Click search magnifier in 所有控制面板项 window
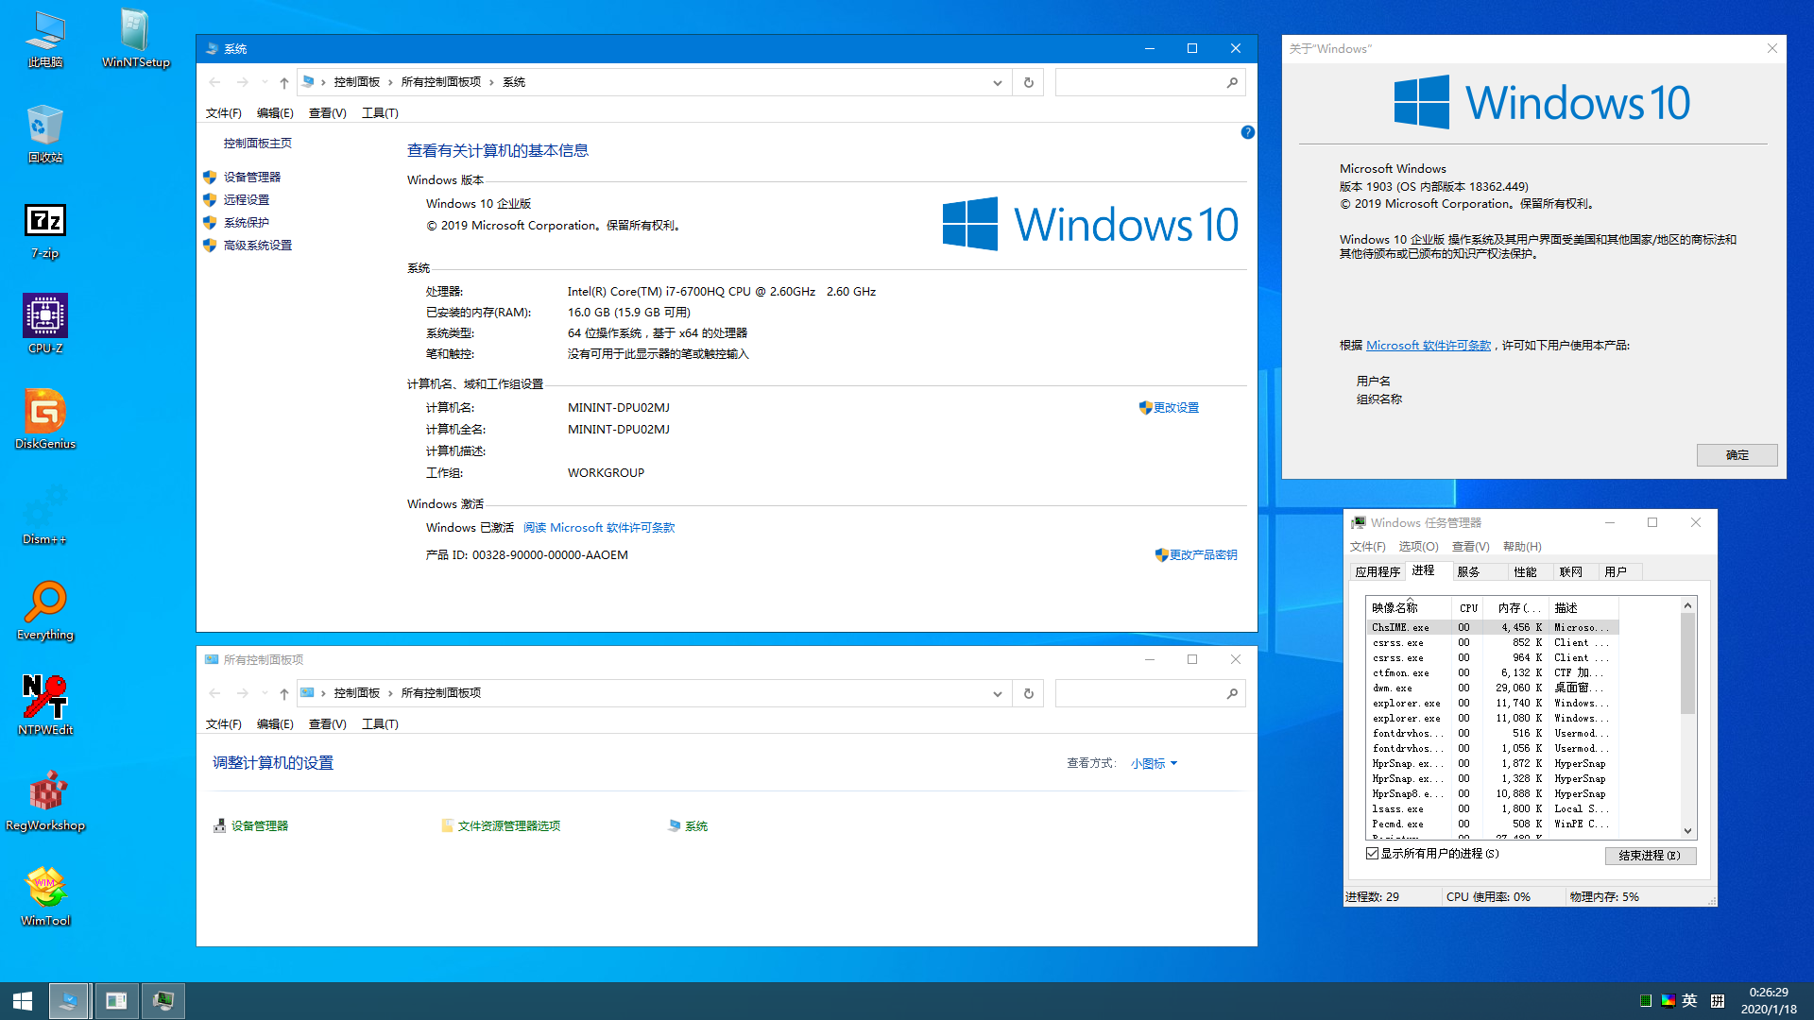Viewport: 1814px width, 1020px height. pyautogui.click(x=1232, y=693)
